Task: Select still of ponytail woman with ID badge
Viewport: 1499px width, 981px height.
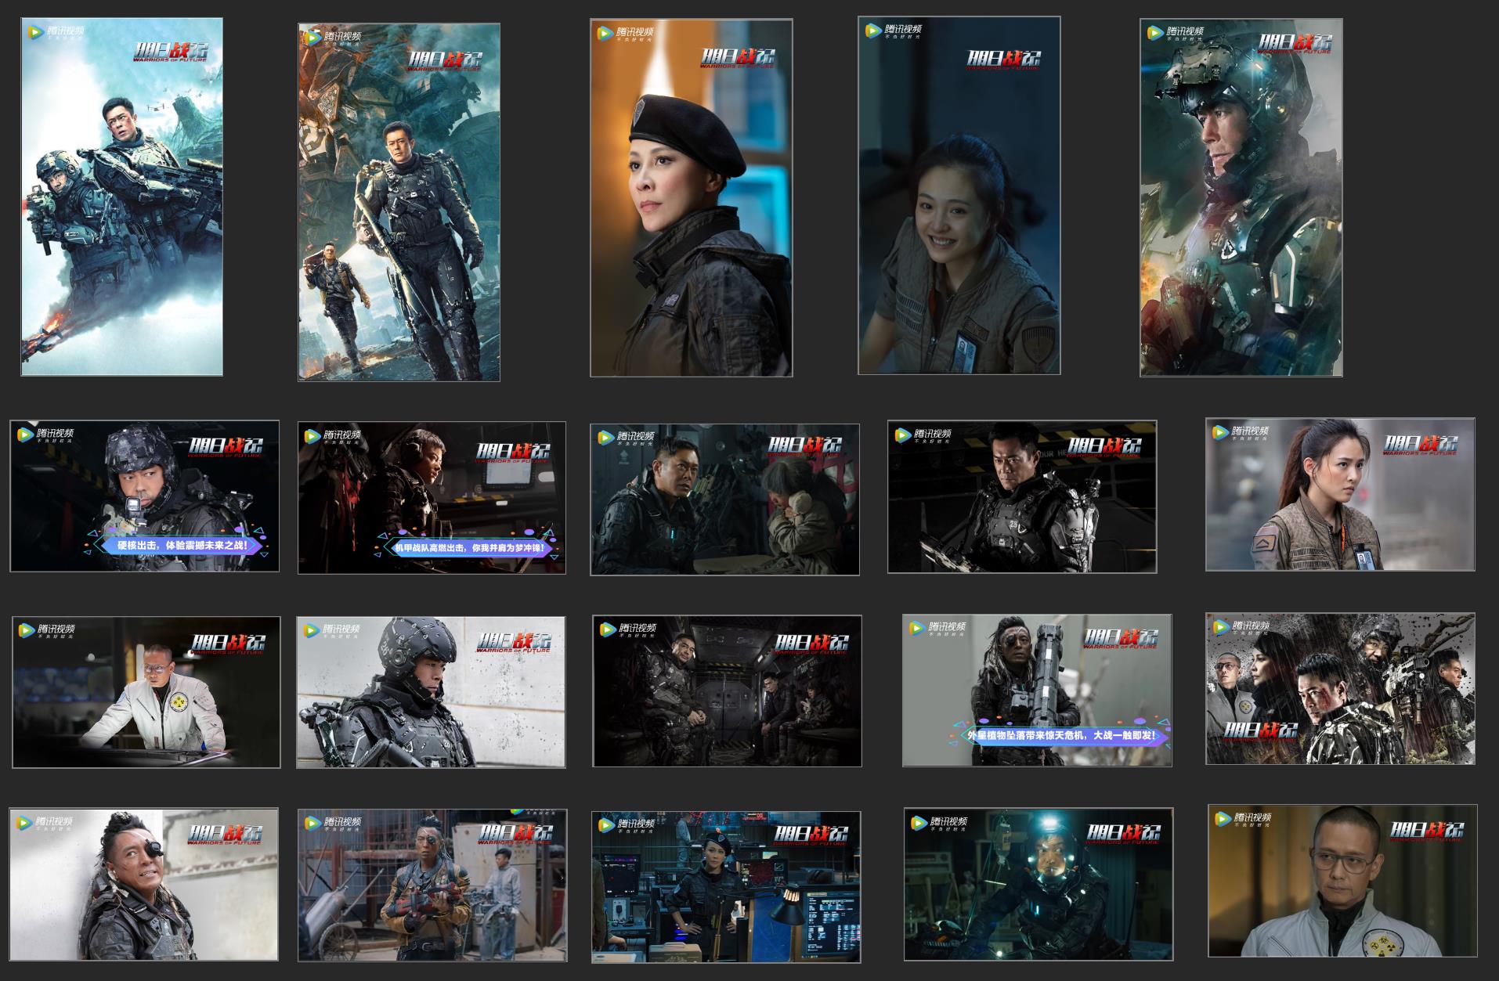Action: [1340, 494]
